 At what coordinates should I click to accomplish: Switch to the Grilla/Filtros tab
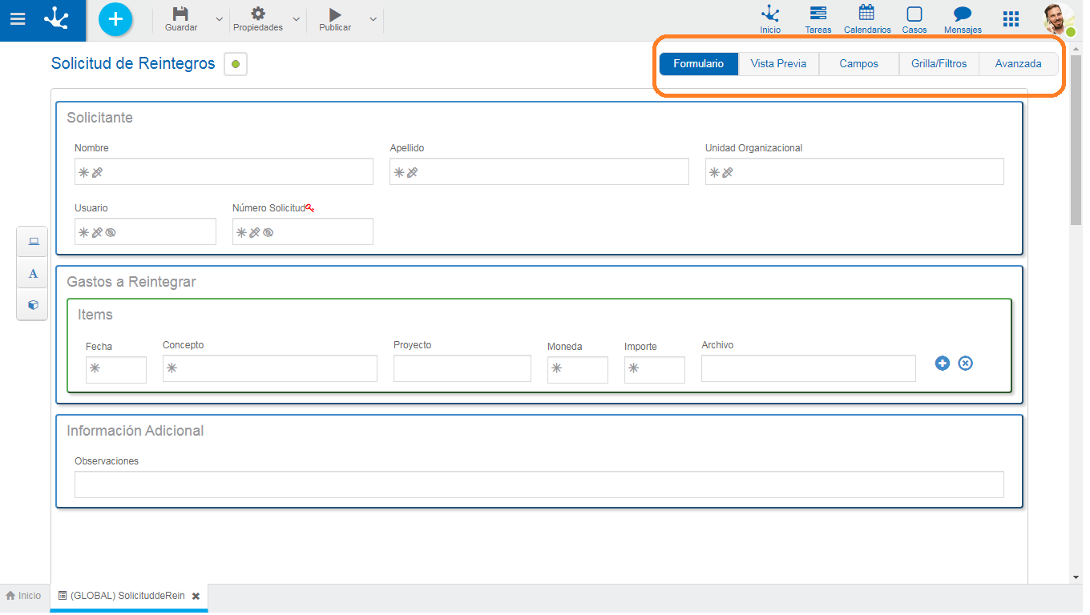939,64
